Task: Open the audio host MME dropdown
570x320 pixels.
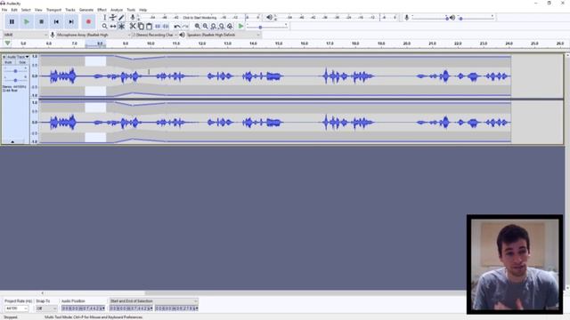Action: click(26, 35)
